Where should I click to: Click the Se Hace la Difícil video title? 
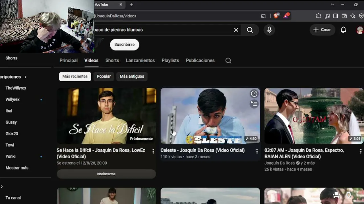coord(101,153)
